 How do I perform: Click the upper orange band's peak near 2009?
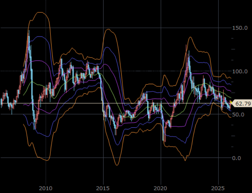coord(40,12)
